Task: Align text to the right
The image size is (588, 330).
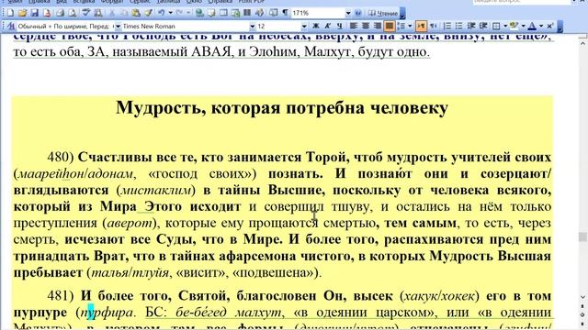Action: pyautogui.click(x=378, y=27)
